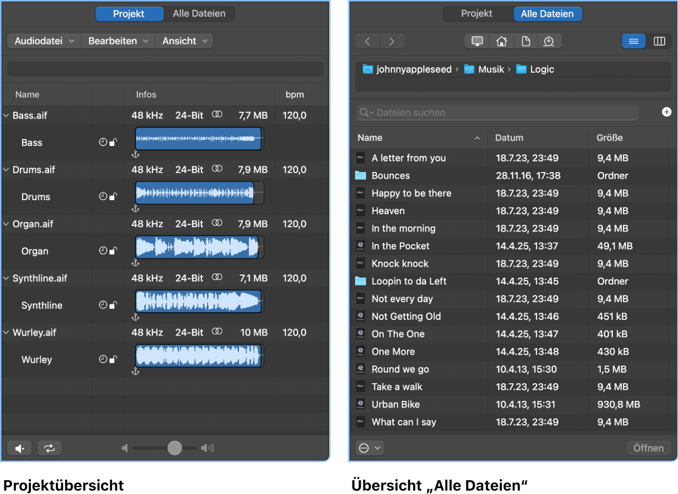Select the Projekt tab in right panel
The height and width of the screenshot is (494, 678).
point(477,14)
